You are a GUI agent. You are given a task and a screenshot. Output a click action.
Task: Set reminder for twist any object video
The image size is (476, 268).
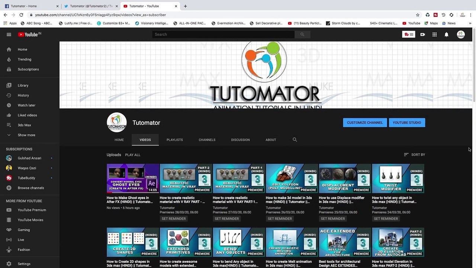click(x=386, y=218)
